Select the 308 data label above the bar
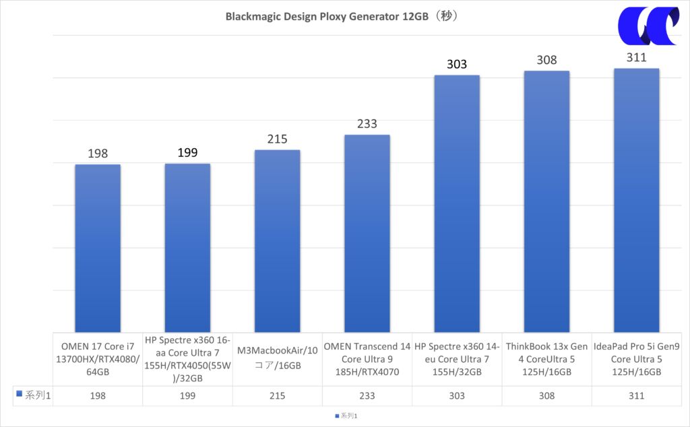 coord(546,60)
